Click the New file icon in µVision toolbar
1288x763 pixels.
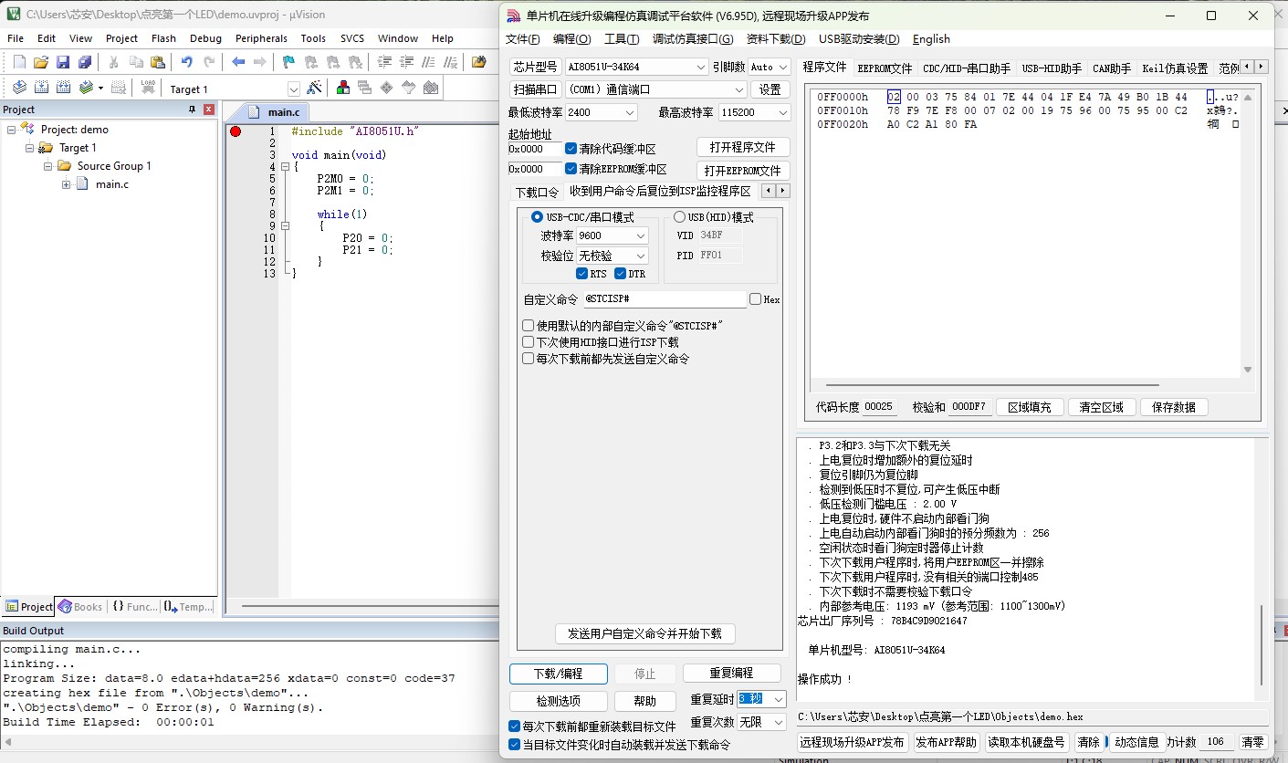click(19, 62)
